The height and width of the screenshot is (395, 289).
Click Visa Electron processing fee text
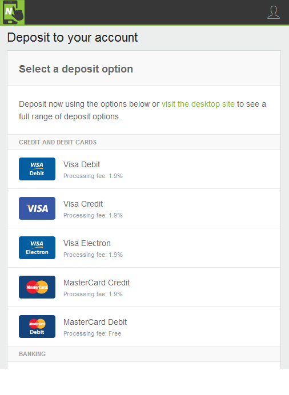coord(93,255)
